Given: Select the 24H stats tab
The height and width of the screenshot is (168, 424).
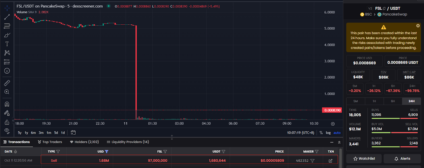Looking at the screenshot, I should pos(412,101).
